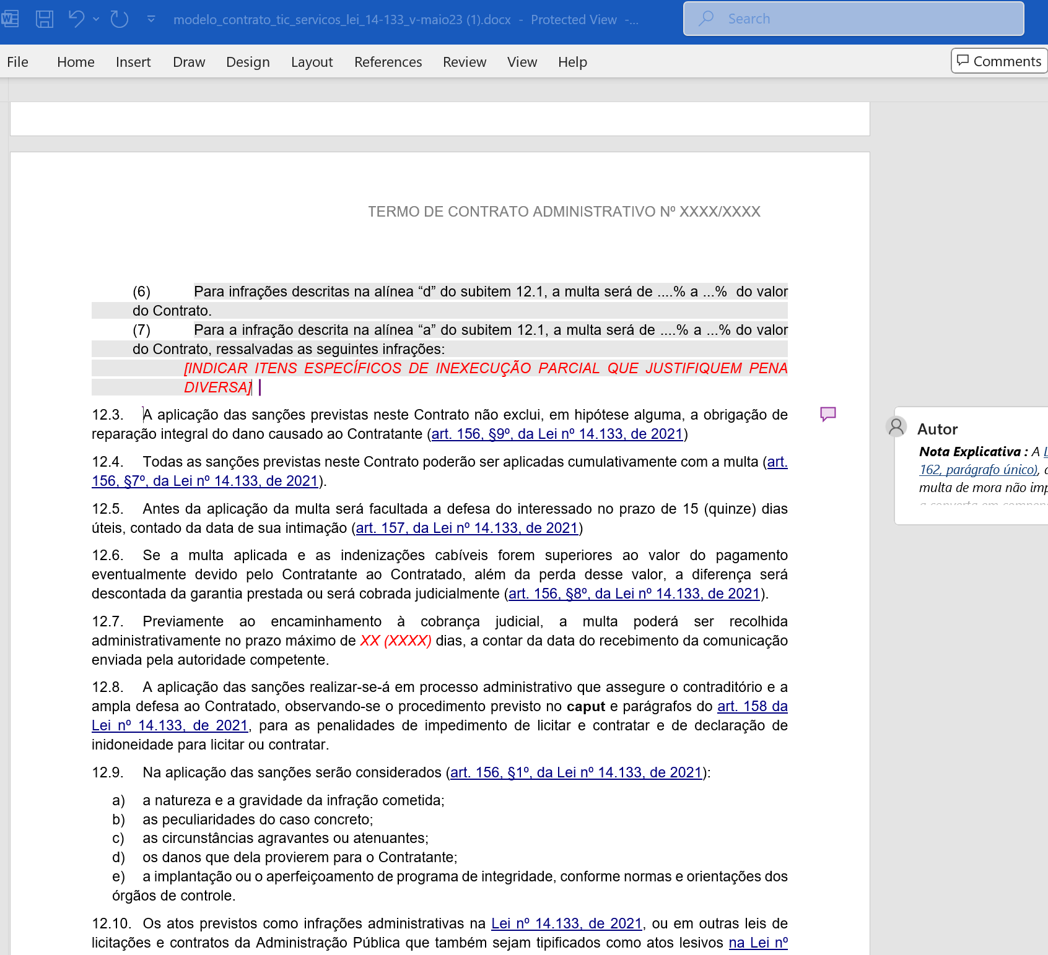This screenshot has height=955, width=1048.
Task: Switch to the References tab
Action: [388, 62]
